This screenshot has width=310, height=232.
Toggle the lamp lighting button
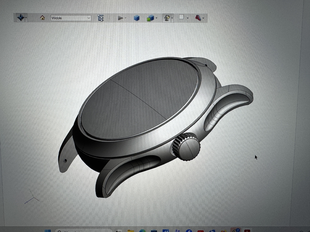(x=167, y=18)
